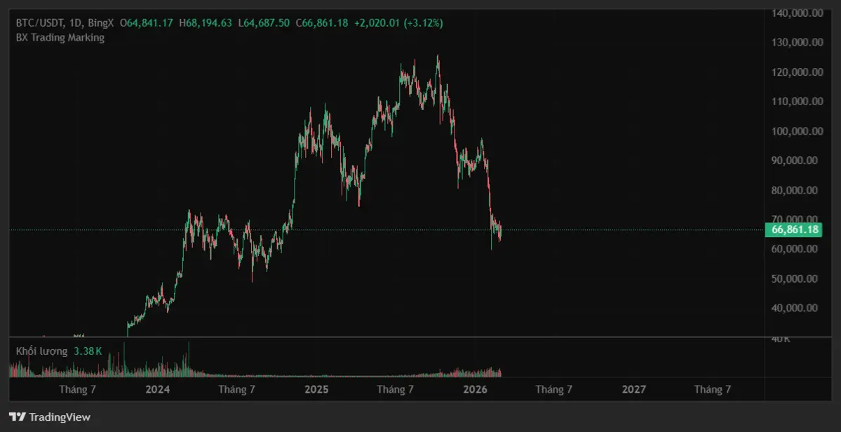This screenshot has width=841, height=432.
Task: Click the green 66,861.18 current price tag
Action: [x=795, y=229]
